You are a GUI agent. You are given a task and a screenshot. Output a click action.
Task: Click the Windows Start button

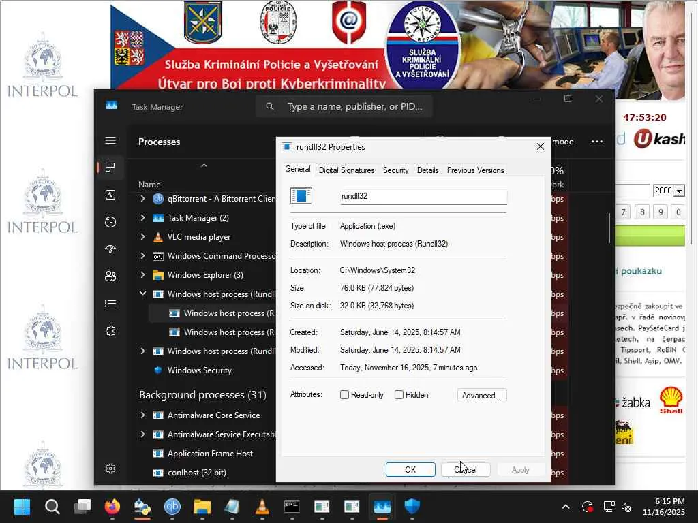22,507
